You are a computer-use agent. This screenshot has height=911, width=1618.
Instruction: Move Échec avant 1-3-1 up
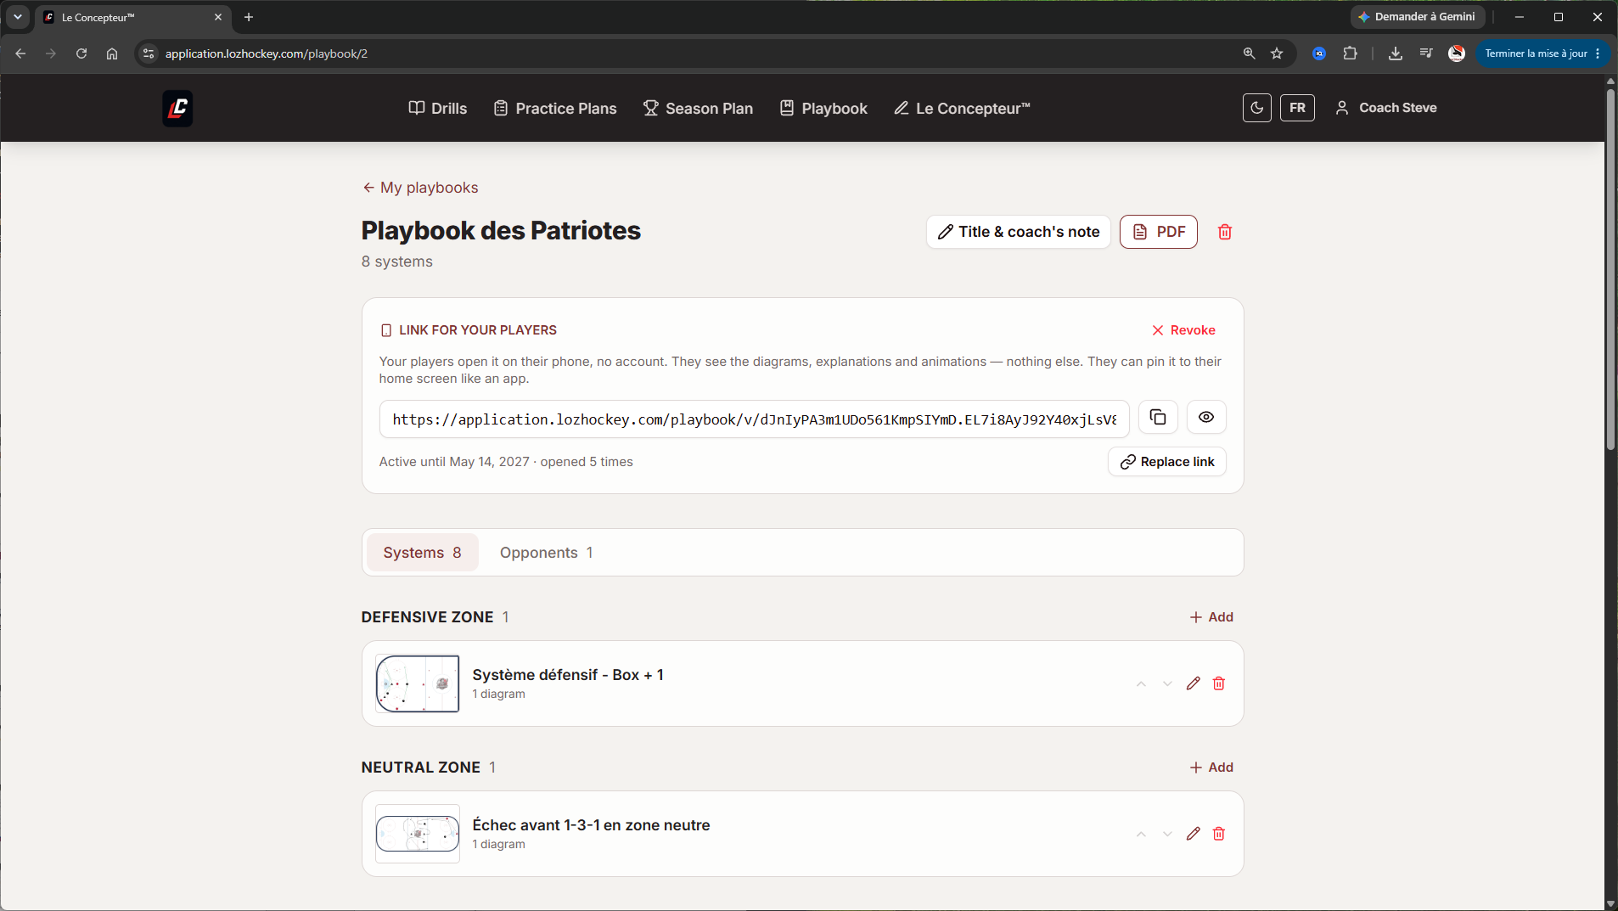[x=1141, y=835]
